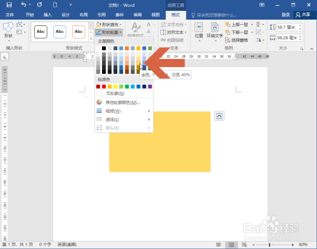
Task: Click the 共享 (Share) button
Action: tap(303, 15)
